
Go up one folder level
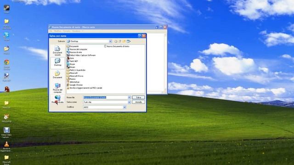[120, 41]
